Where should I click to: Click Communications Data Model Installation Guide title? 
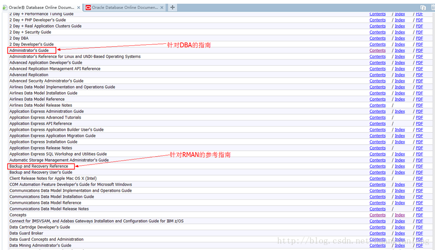52,197
